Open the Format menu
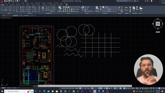This screenshot has height=93, width=165. point(22,3)
